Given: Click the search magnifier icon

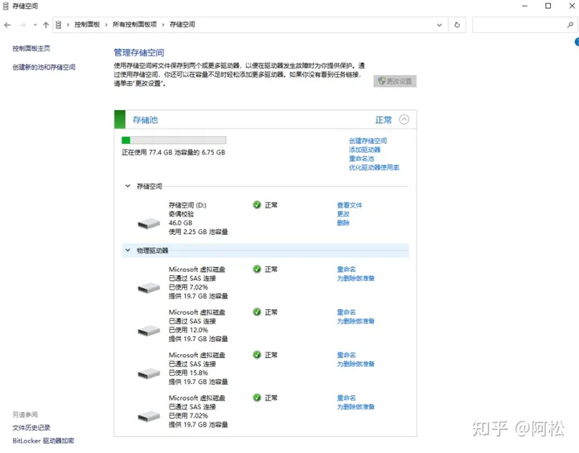Looking at the screenshot, I should coord(570,25).
